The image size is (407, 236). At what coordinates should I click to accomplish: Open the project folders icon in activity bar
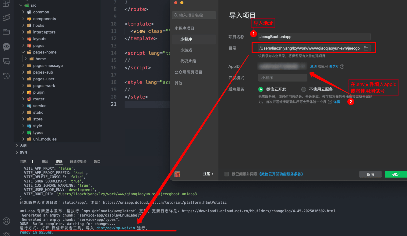[6, 32]
